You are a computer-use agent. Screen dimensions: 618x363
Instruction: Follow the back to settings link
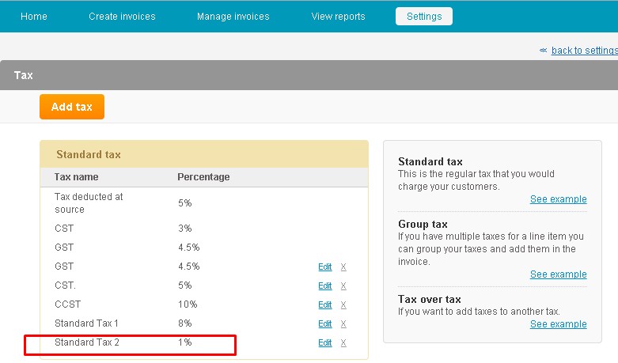click(x=585, y=51)
